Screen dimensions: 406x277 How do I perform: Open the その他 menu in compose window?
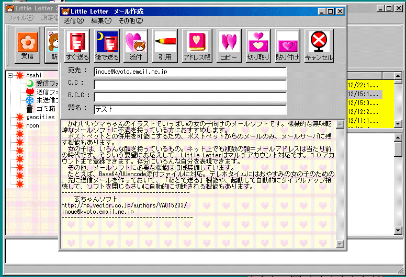[131, 21]
